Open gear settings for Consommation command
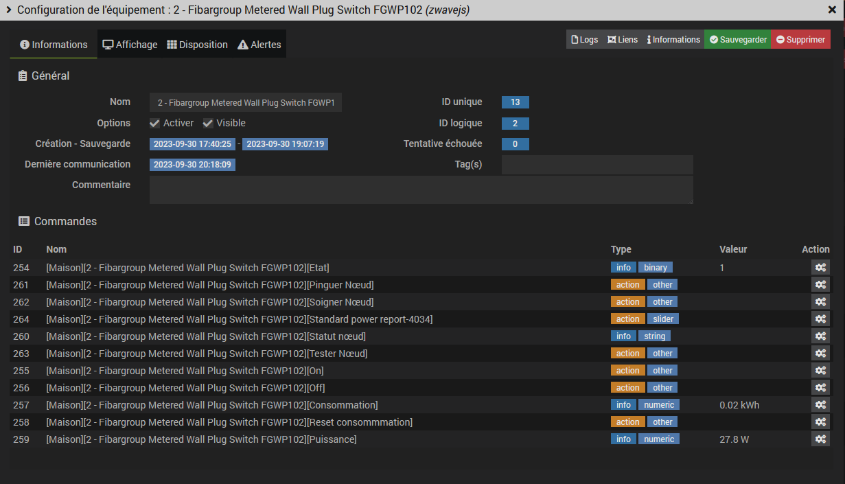Viewport: 845px width, 484px height. (820, 404)
